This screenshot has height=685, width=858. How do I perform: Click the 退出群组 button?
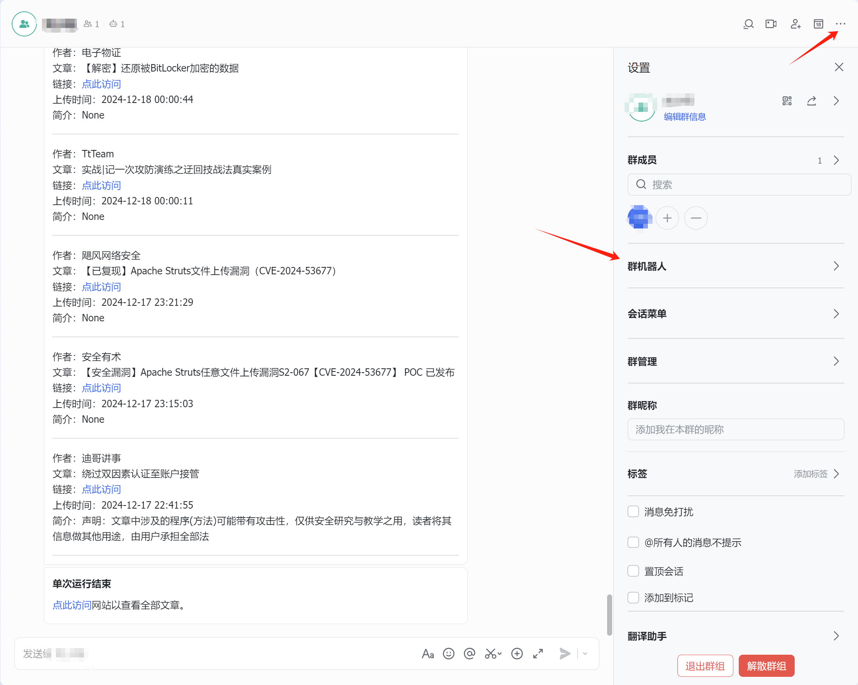705,666
